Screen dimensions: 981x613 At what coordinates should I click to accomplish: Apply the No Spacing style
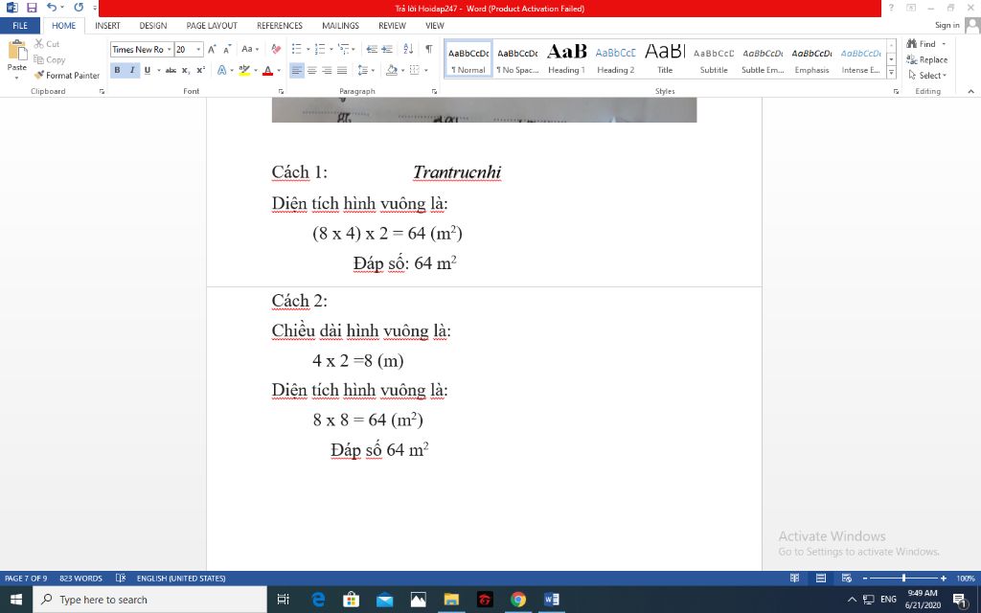(x=517, y=59)
